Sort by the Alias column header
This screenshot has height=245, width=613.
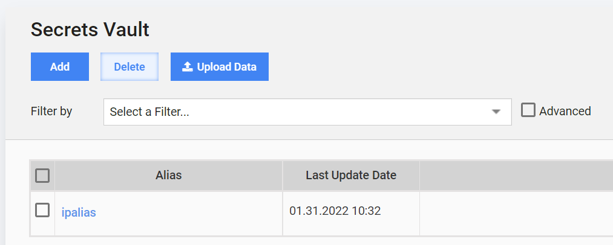168,176
